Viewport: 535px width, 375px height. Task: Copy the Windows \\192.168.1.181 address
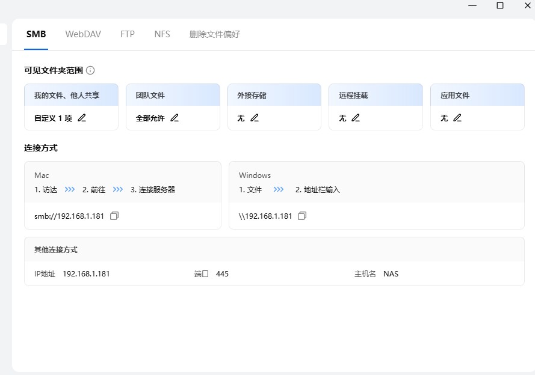coord(302,216)
